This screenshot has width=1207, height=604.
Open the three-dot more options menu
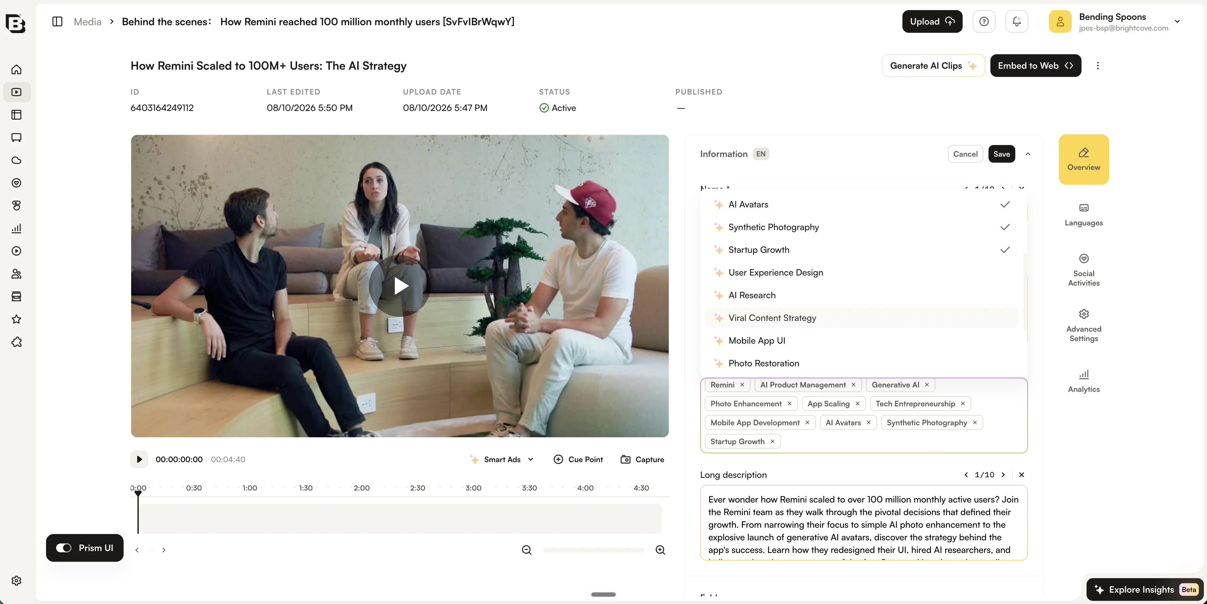point(1097,66)
